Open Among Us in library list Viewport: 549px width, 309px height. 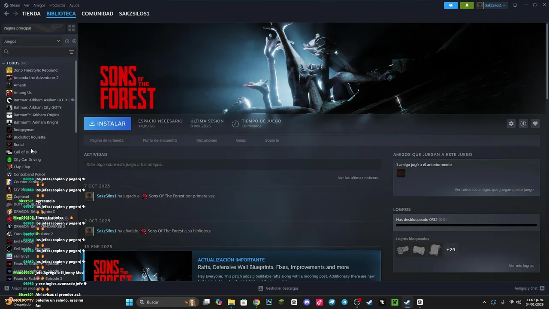point(22,93)
